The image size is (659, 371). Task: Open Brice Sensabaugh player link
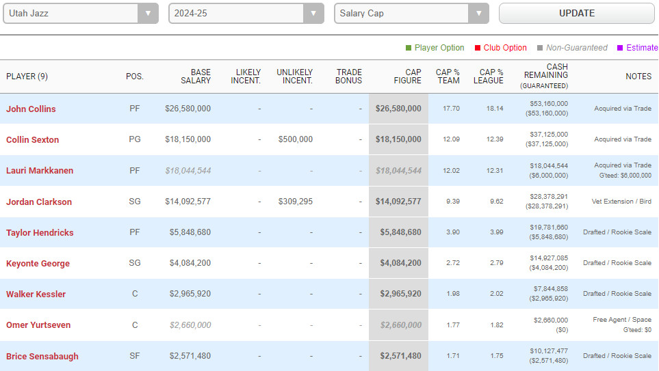point(42,357)
